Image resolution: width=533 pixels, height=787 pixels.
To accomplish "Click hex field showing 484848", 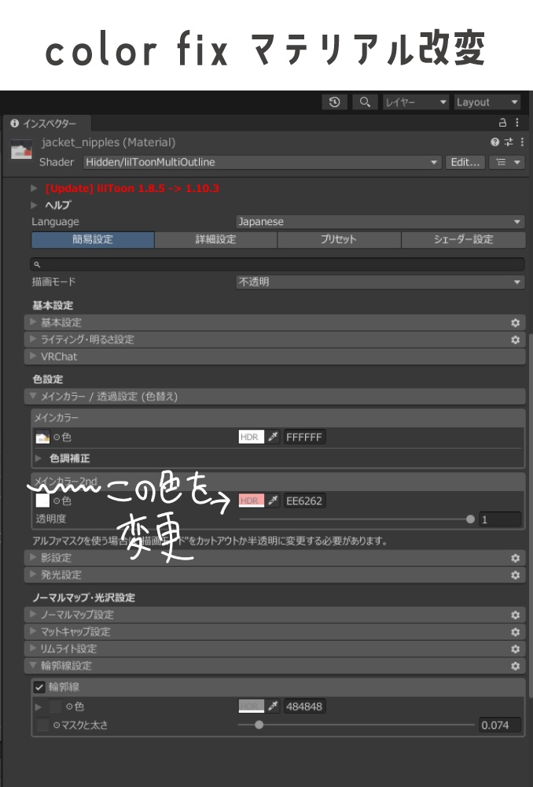I will coord(304,706).
